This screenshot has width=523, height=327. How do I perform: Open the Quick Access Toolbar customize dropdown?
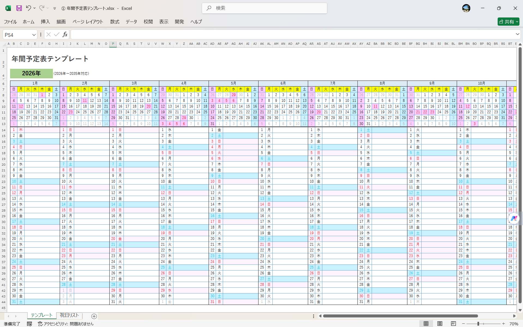(54, 8)
